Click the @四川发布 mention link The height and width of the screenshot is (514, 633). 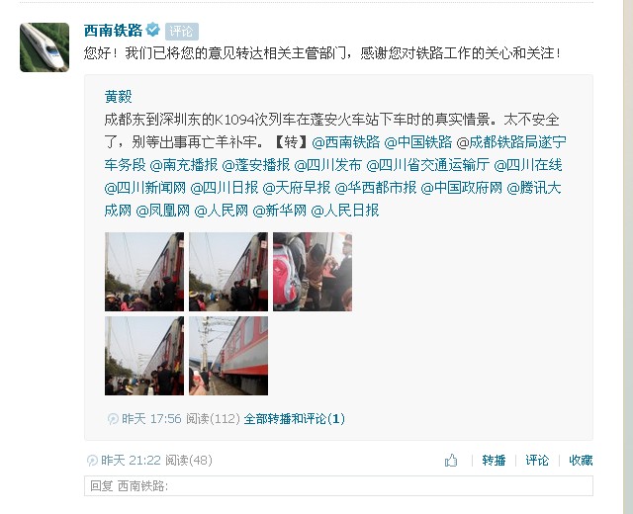[x=327, y=165]
